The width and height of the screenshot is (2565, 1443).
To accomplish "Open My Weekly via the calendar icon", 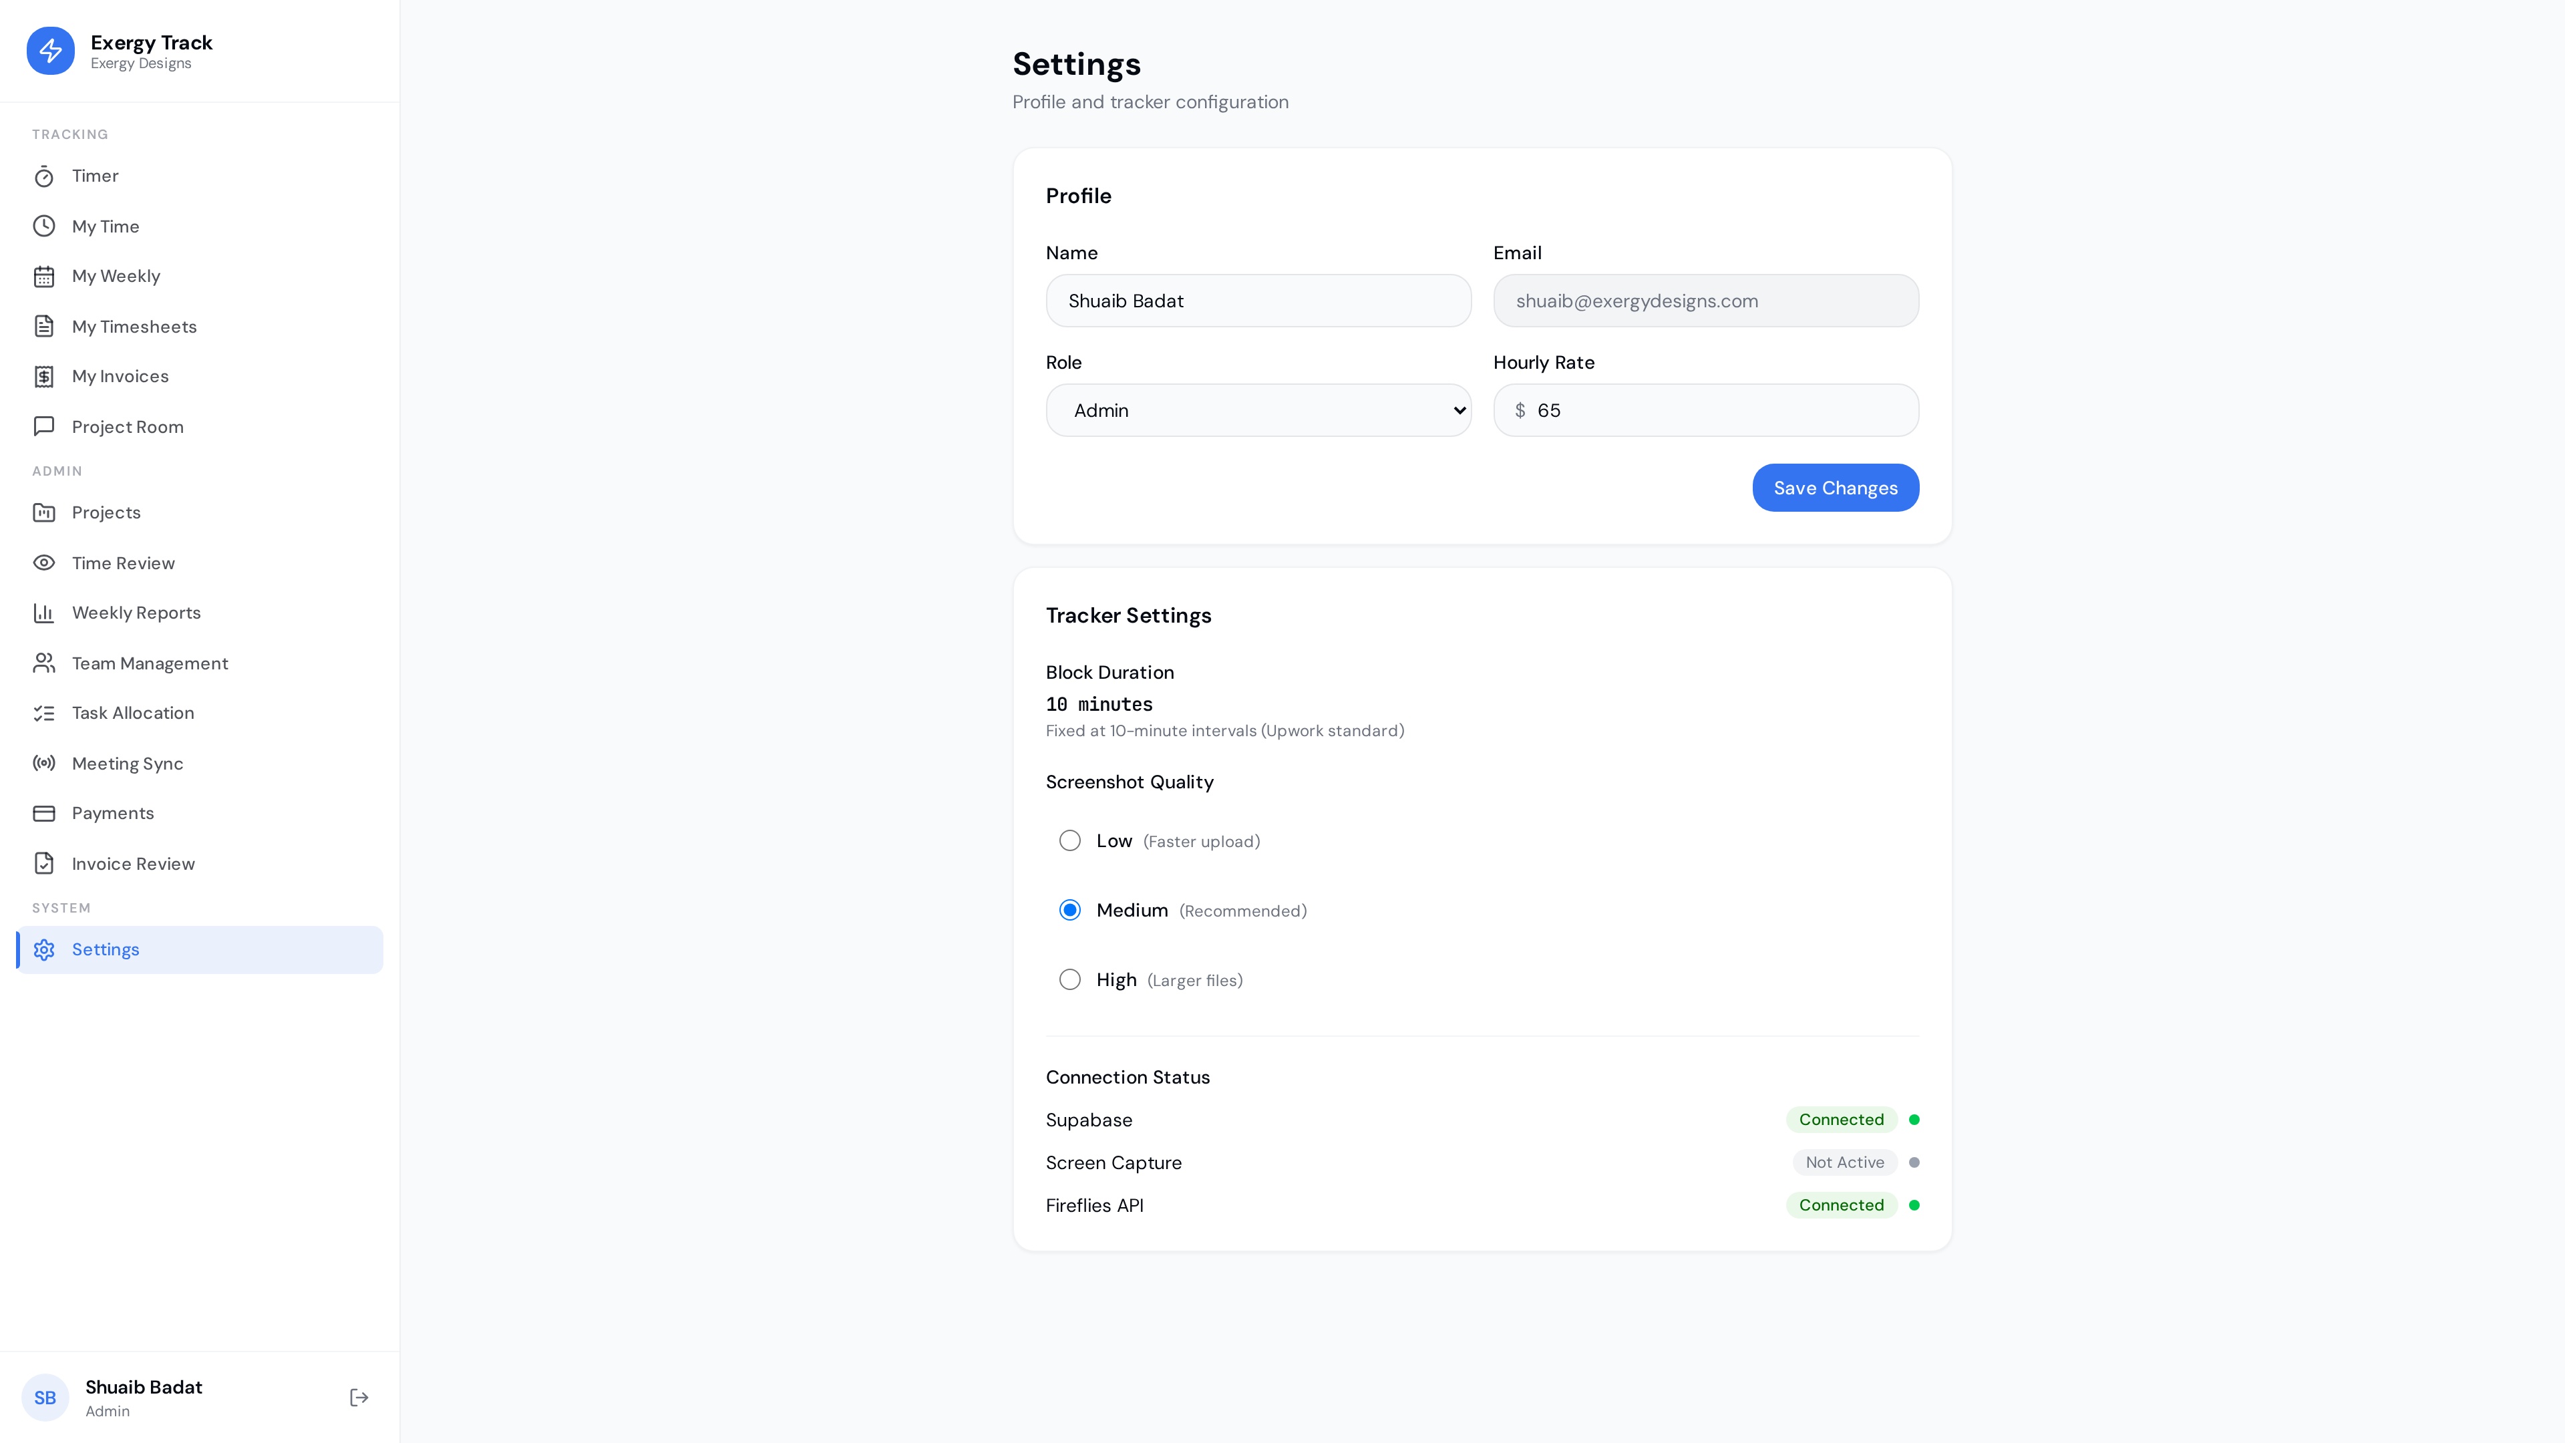I will 44,276.
